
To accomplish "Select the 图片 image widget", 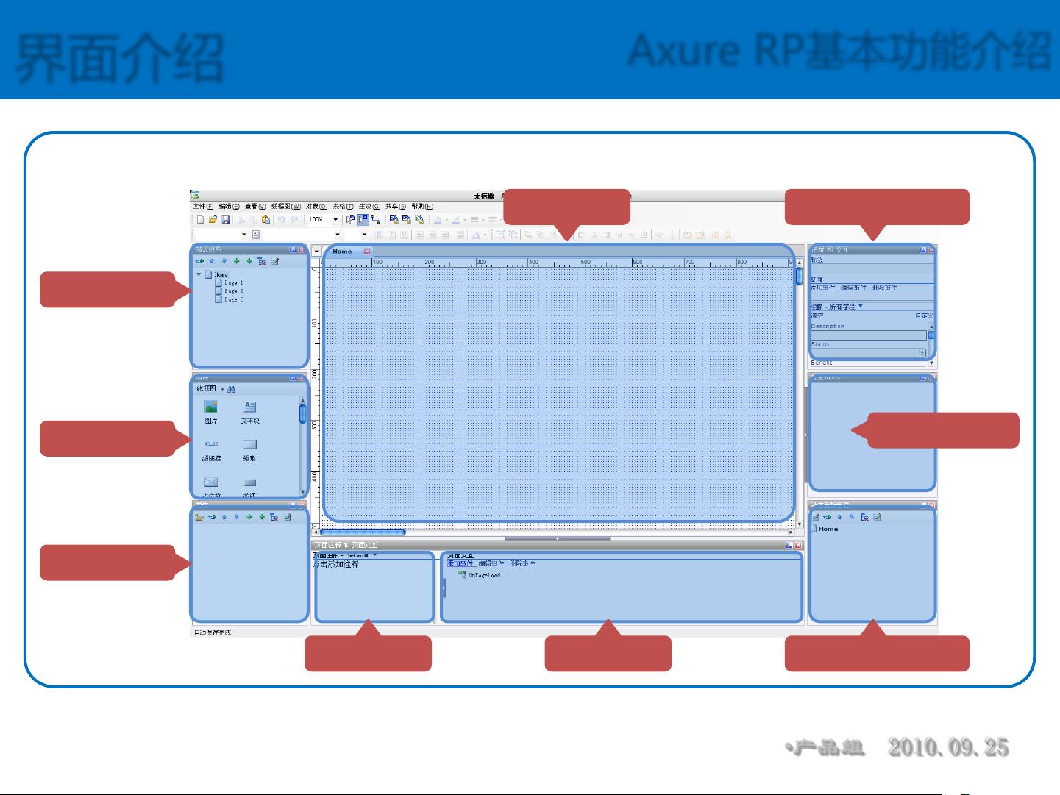I will tap(212, 407).
